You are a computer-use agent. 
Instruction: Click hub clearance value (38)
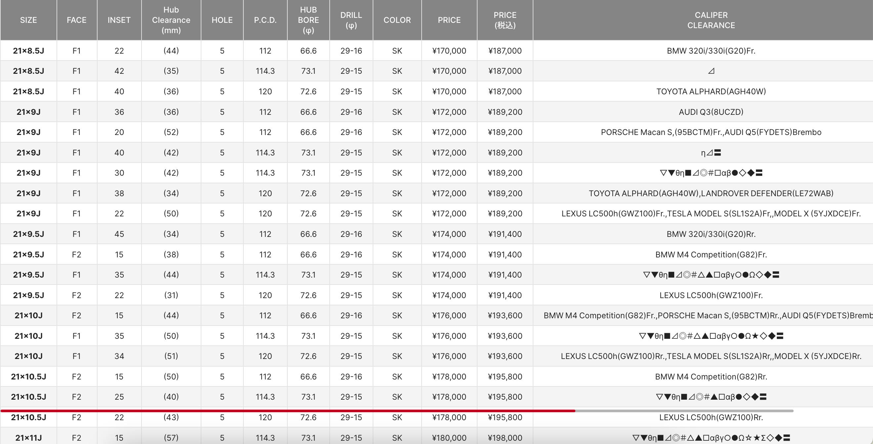(171, 255)
